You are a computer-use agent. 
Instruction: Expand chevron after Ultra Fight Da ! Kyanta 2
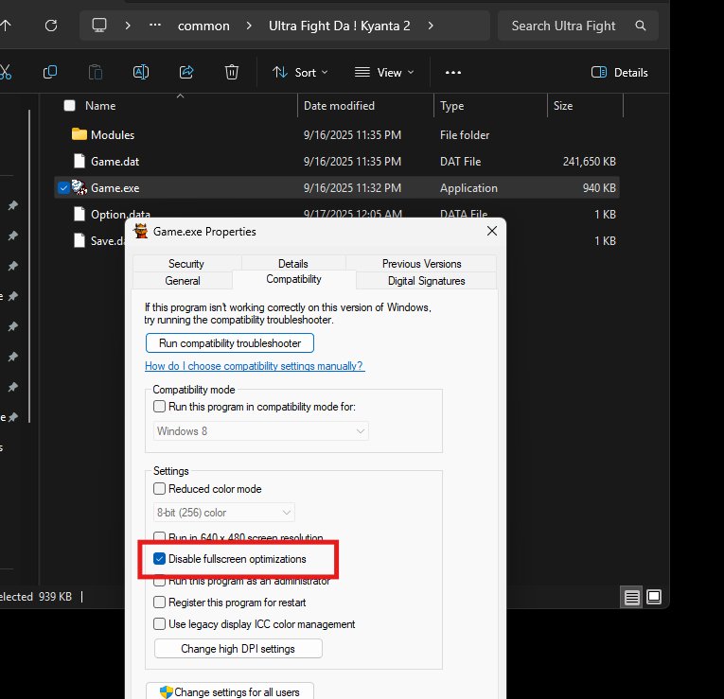click(431, 26)
